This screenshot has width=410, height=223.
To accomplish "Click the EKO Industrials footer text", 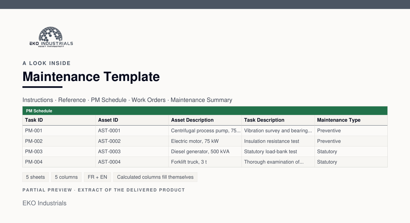I will tap(44, 203).
